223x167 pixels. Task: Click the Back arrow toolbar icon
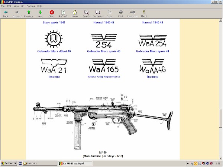6,12
